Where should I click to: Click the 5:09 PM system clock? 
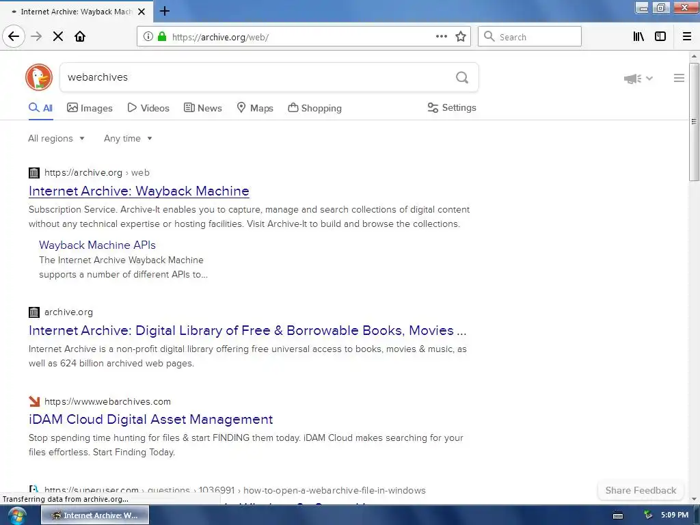(675, 515)
